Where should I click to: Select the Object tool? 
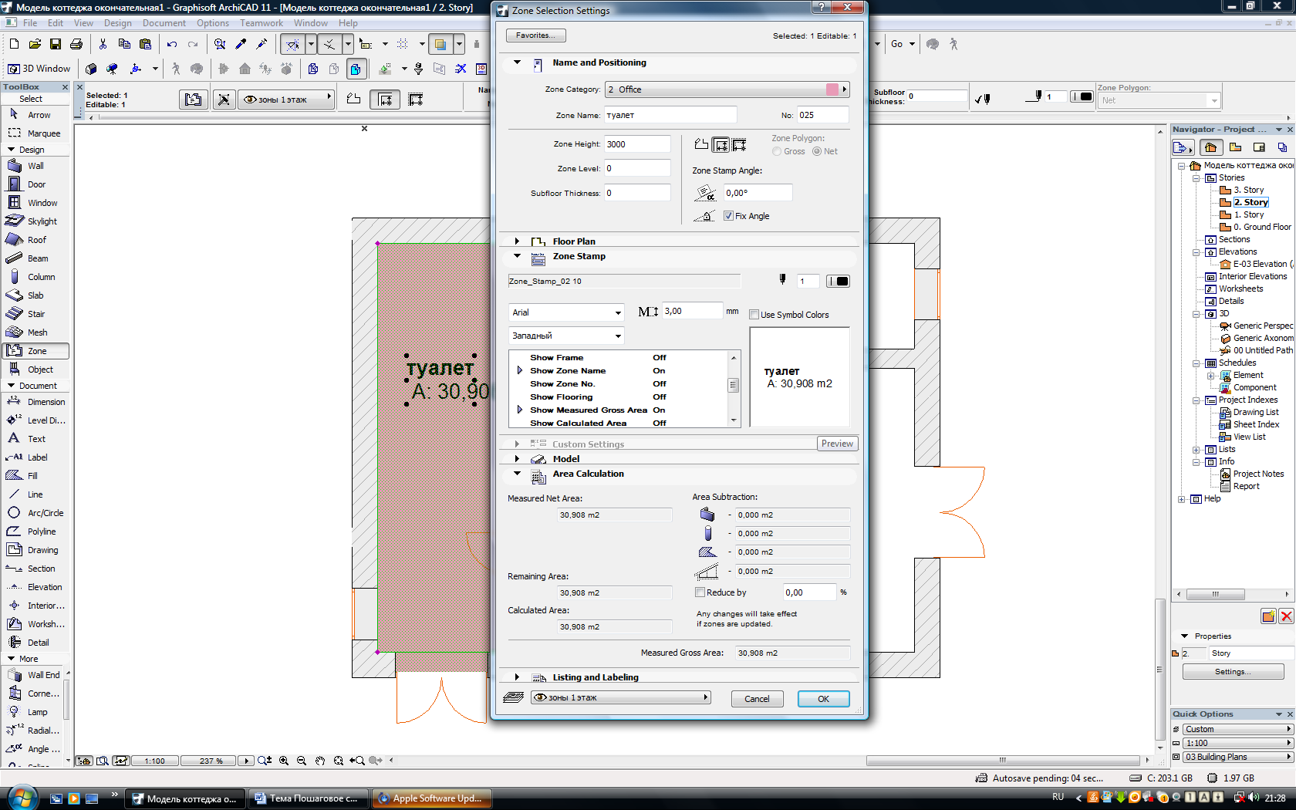click(35, 370)
